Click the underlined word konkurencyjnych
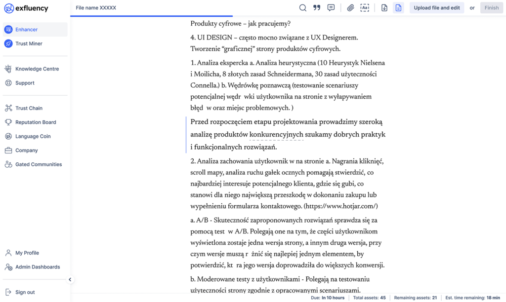 (x=276, y=135)
